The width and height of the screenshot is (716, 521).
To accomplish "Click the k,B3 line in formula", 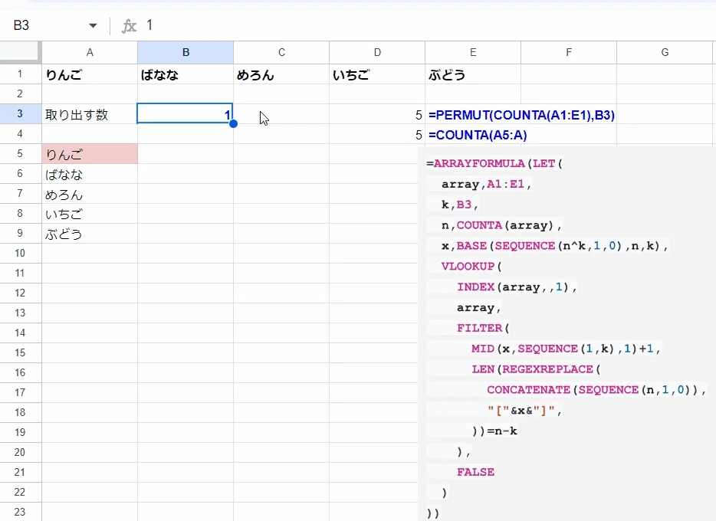I will click(460, 205).
